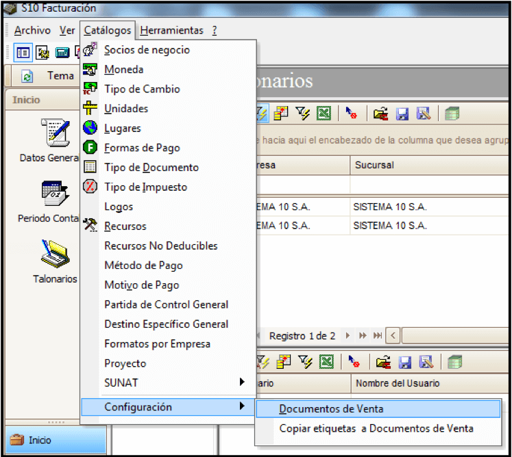Open Periodo Contable calendar icon
512x457 pixels.
pos(55,194)
